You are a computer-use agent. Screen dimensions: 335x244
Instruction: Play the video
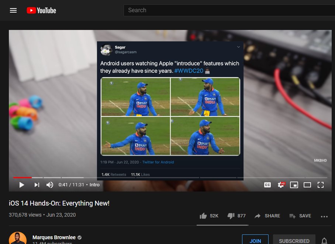pos(21,185)
